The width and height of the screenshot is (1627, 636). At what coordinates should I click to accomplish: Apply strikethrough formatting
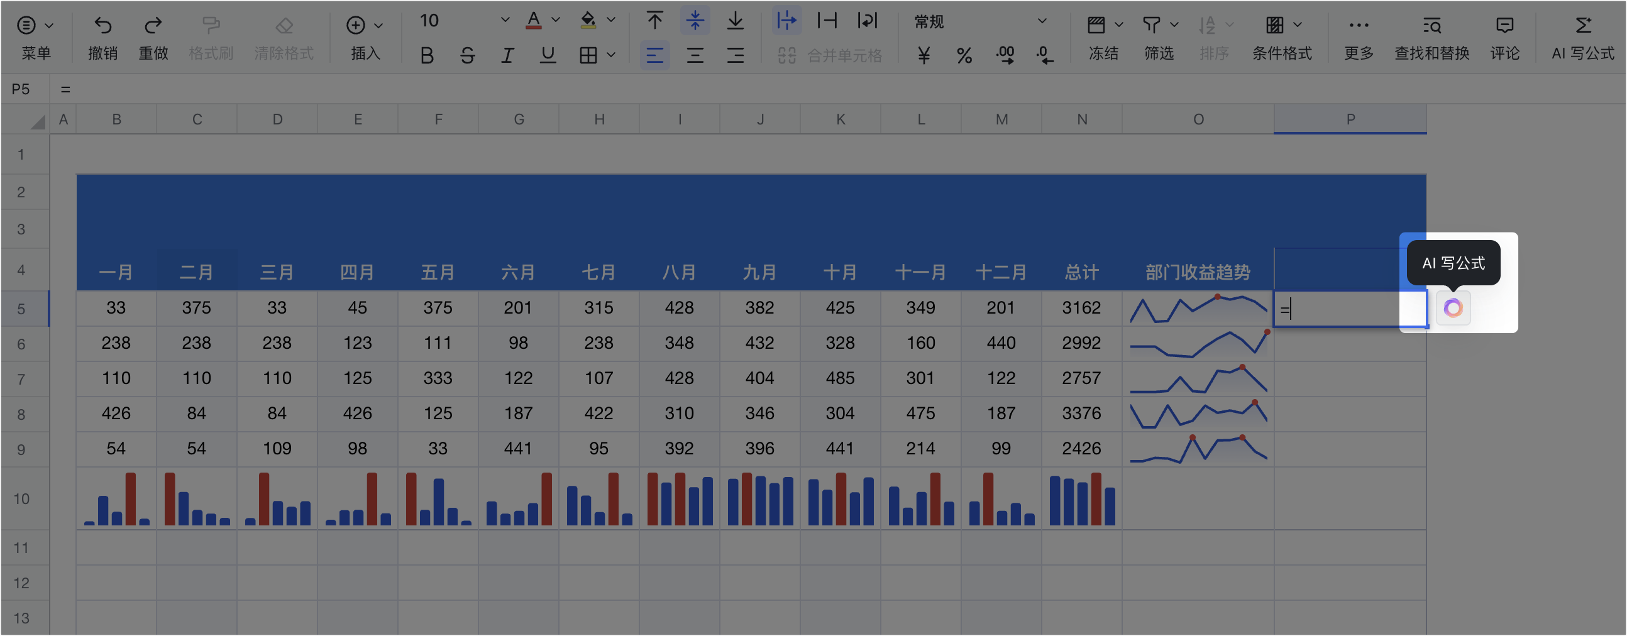click(x=467, y=55)
